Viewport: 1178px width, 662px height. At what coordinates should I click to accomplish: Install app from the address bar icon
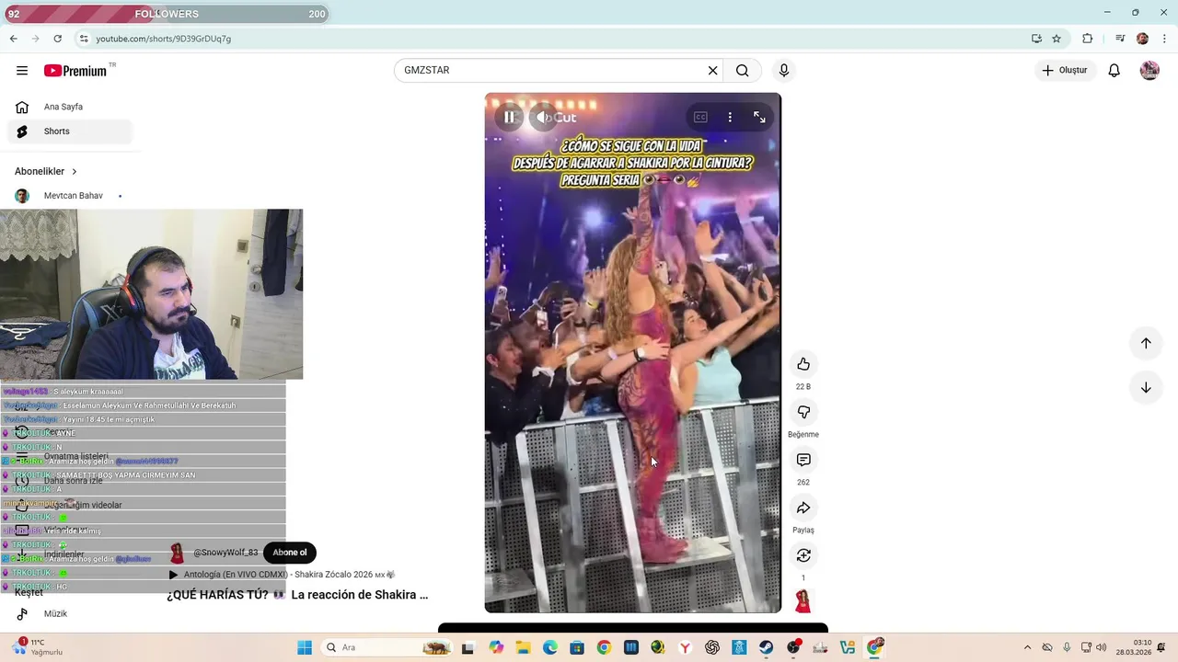[1036, 39]
